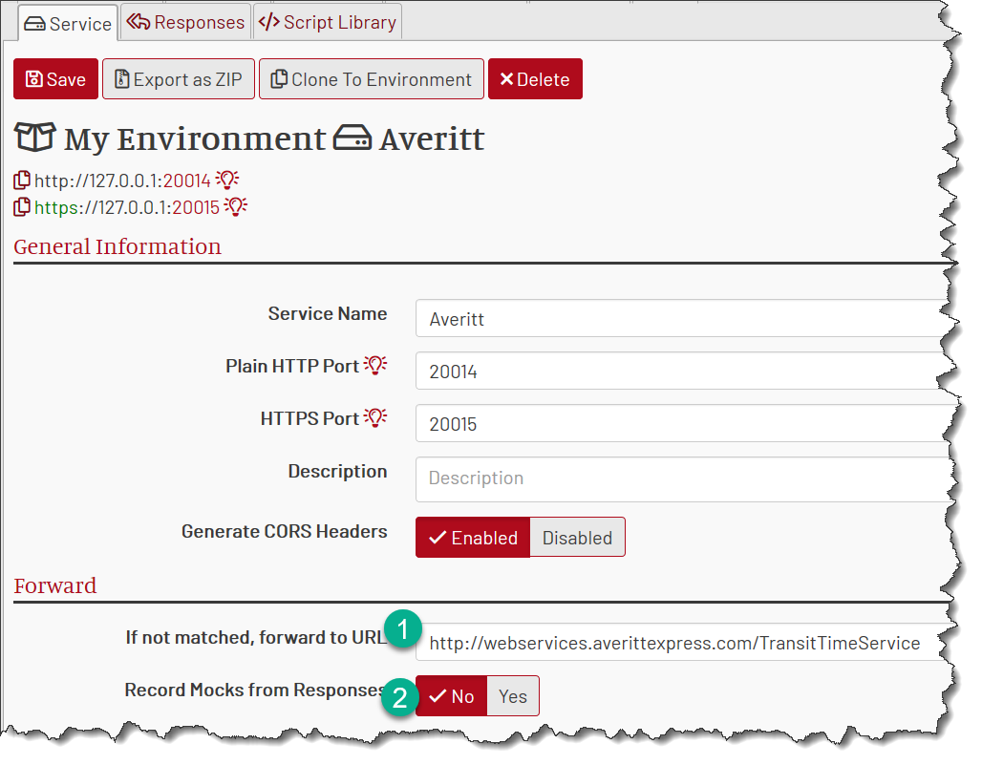Viewport: 982px width, 765px height.
Task: Show the HTTPS Port lightbulb tip
Action: 375,417
